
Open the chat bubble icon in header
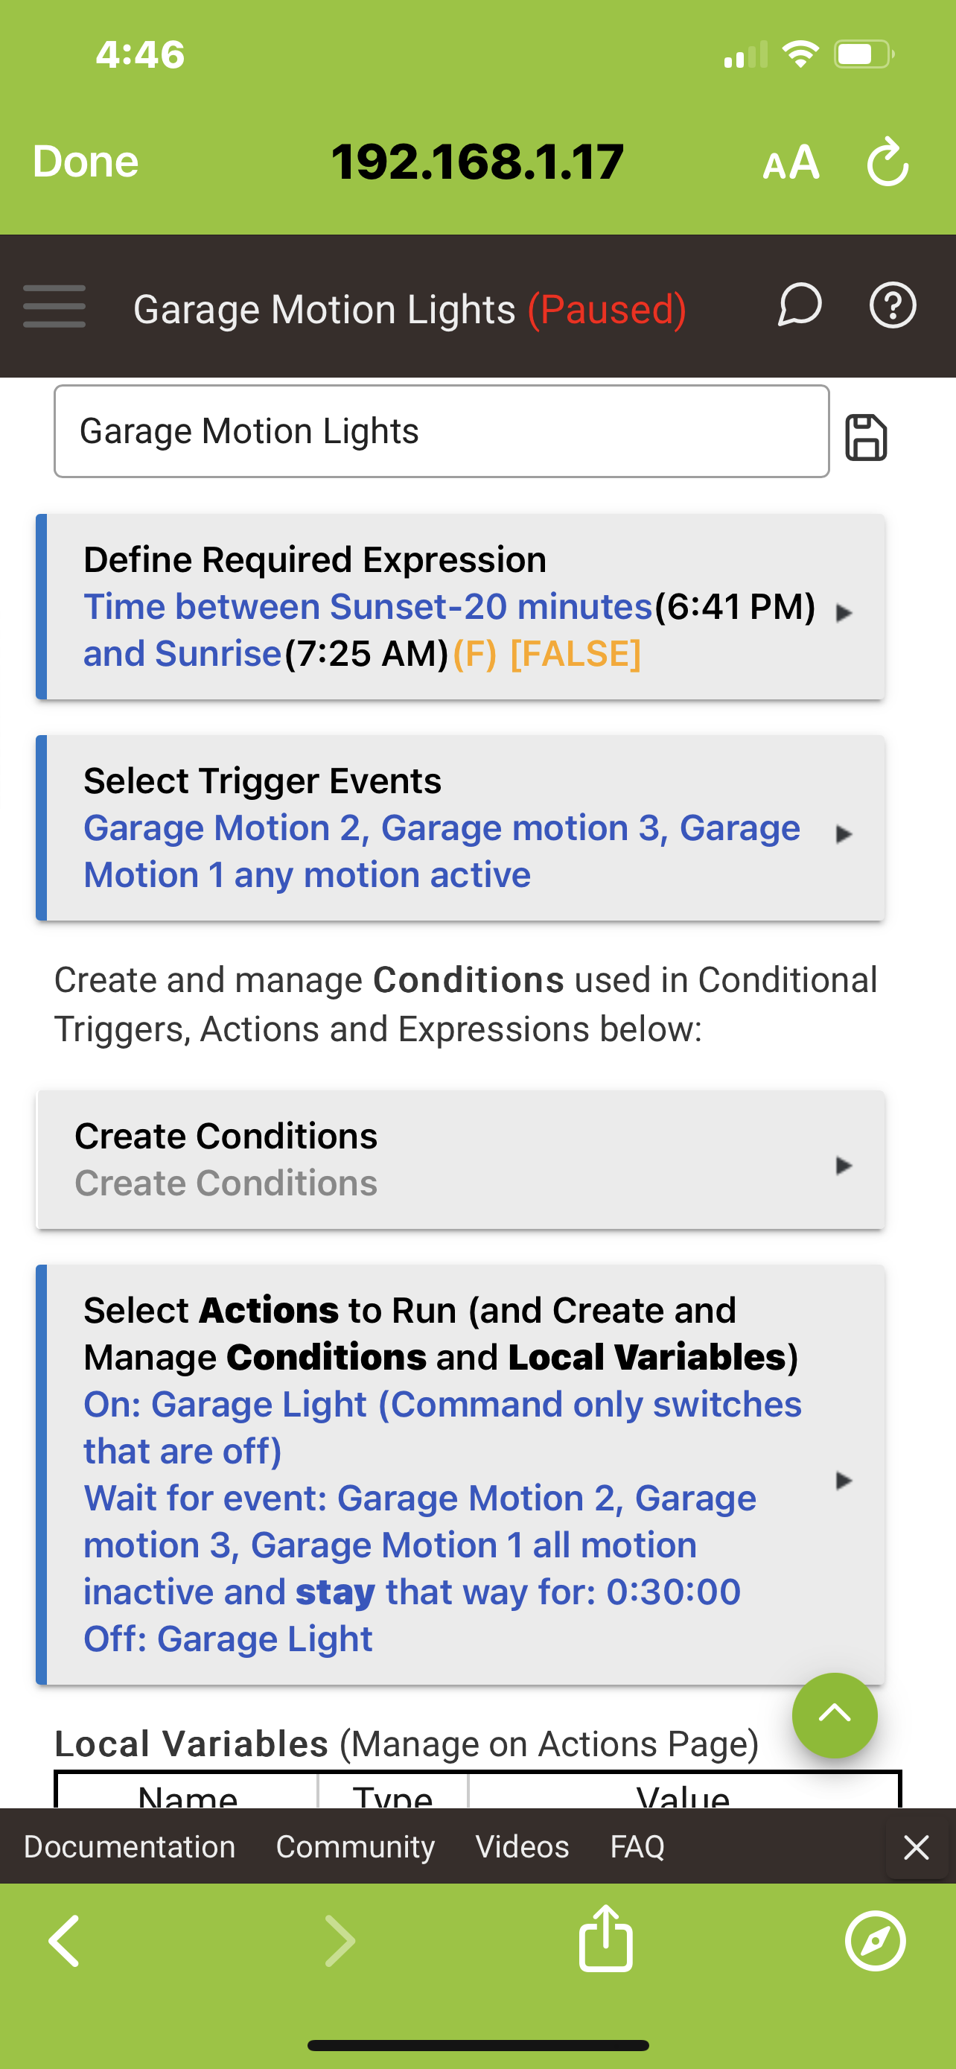click(799, 306)
